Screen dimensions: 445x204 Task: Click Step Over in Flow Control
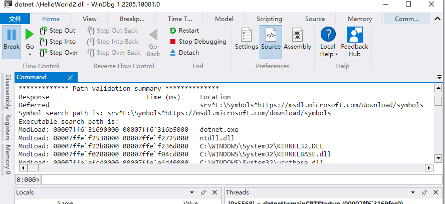click(x=59, y=53)
